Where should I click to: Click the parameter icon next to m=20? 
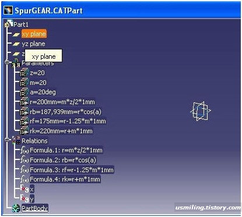(x=24, y=83)
